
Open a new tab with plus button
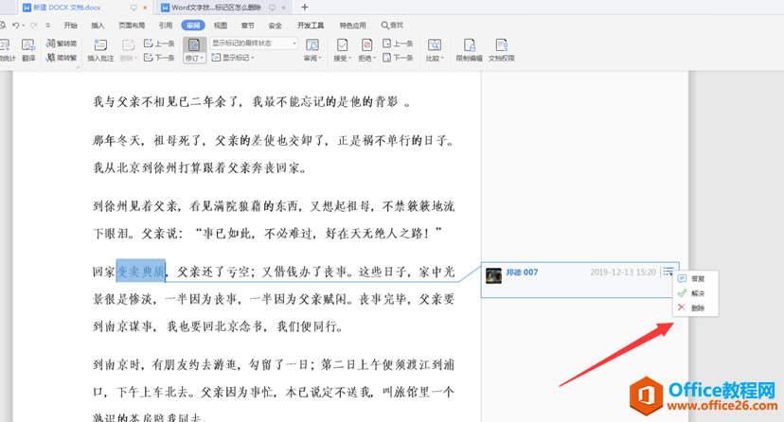coord(305,7)
